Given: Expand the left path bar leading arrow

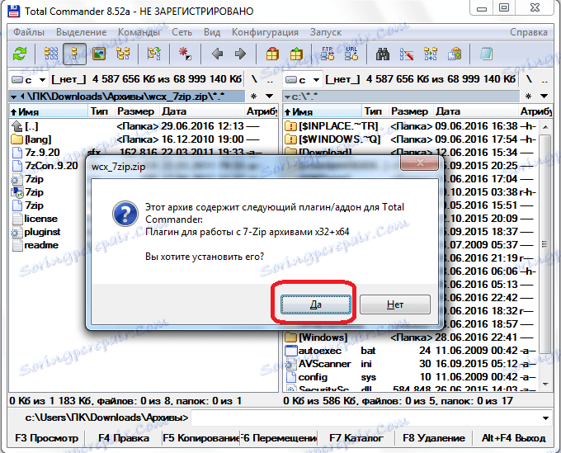Looking at the screenshot, I should [x=13, y=97].
